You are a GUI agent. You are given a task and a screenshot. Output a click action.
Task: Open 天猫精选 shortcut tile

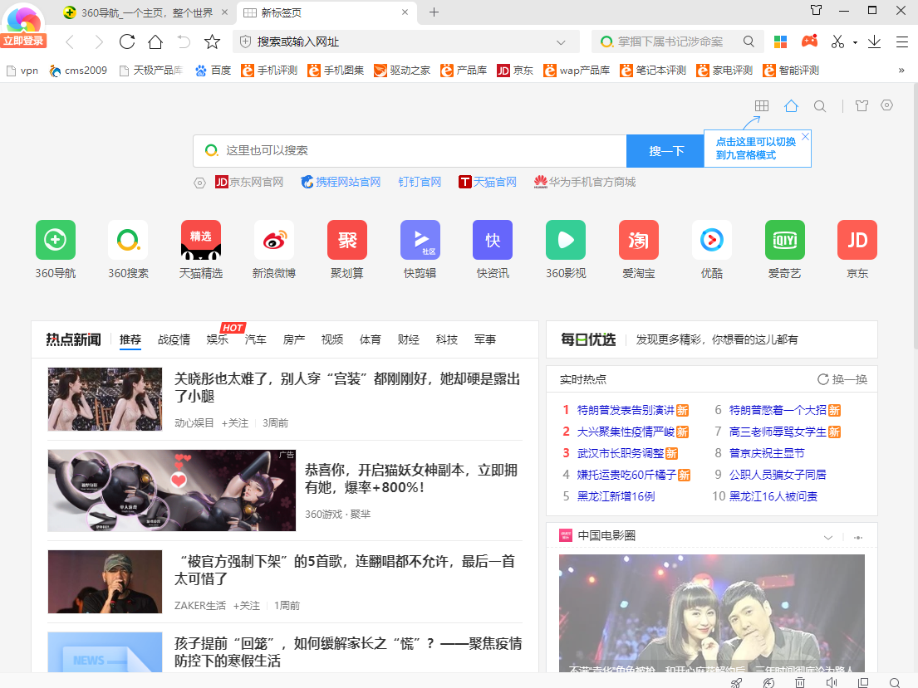(x=201, y=249)
